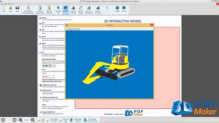Open last saved file
This screenshot has width=219, height=123.
coord(49,10)
